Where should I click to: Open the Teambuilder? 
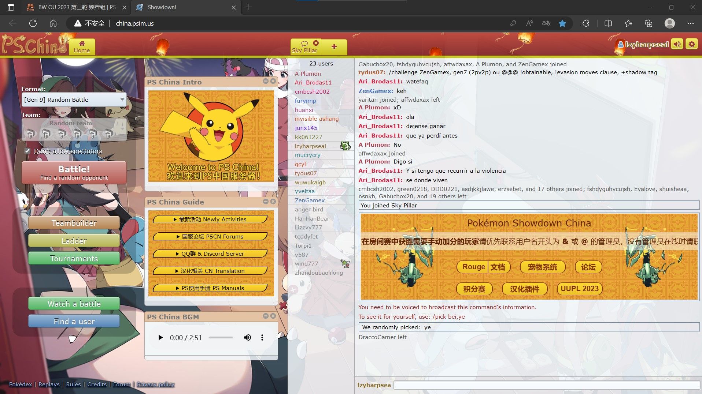(x=74, y=223)
